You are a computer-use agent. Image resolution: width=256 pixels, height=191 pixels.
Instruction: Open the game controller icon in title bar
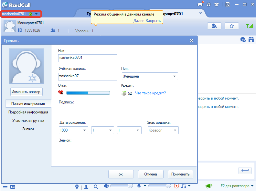pos(200,4)
